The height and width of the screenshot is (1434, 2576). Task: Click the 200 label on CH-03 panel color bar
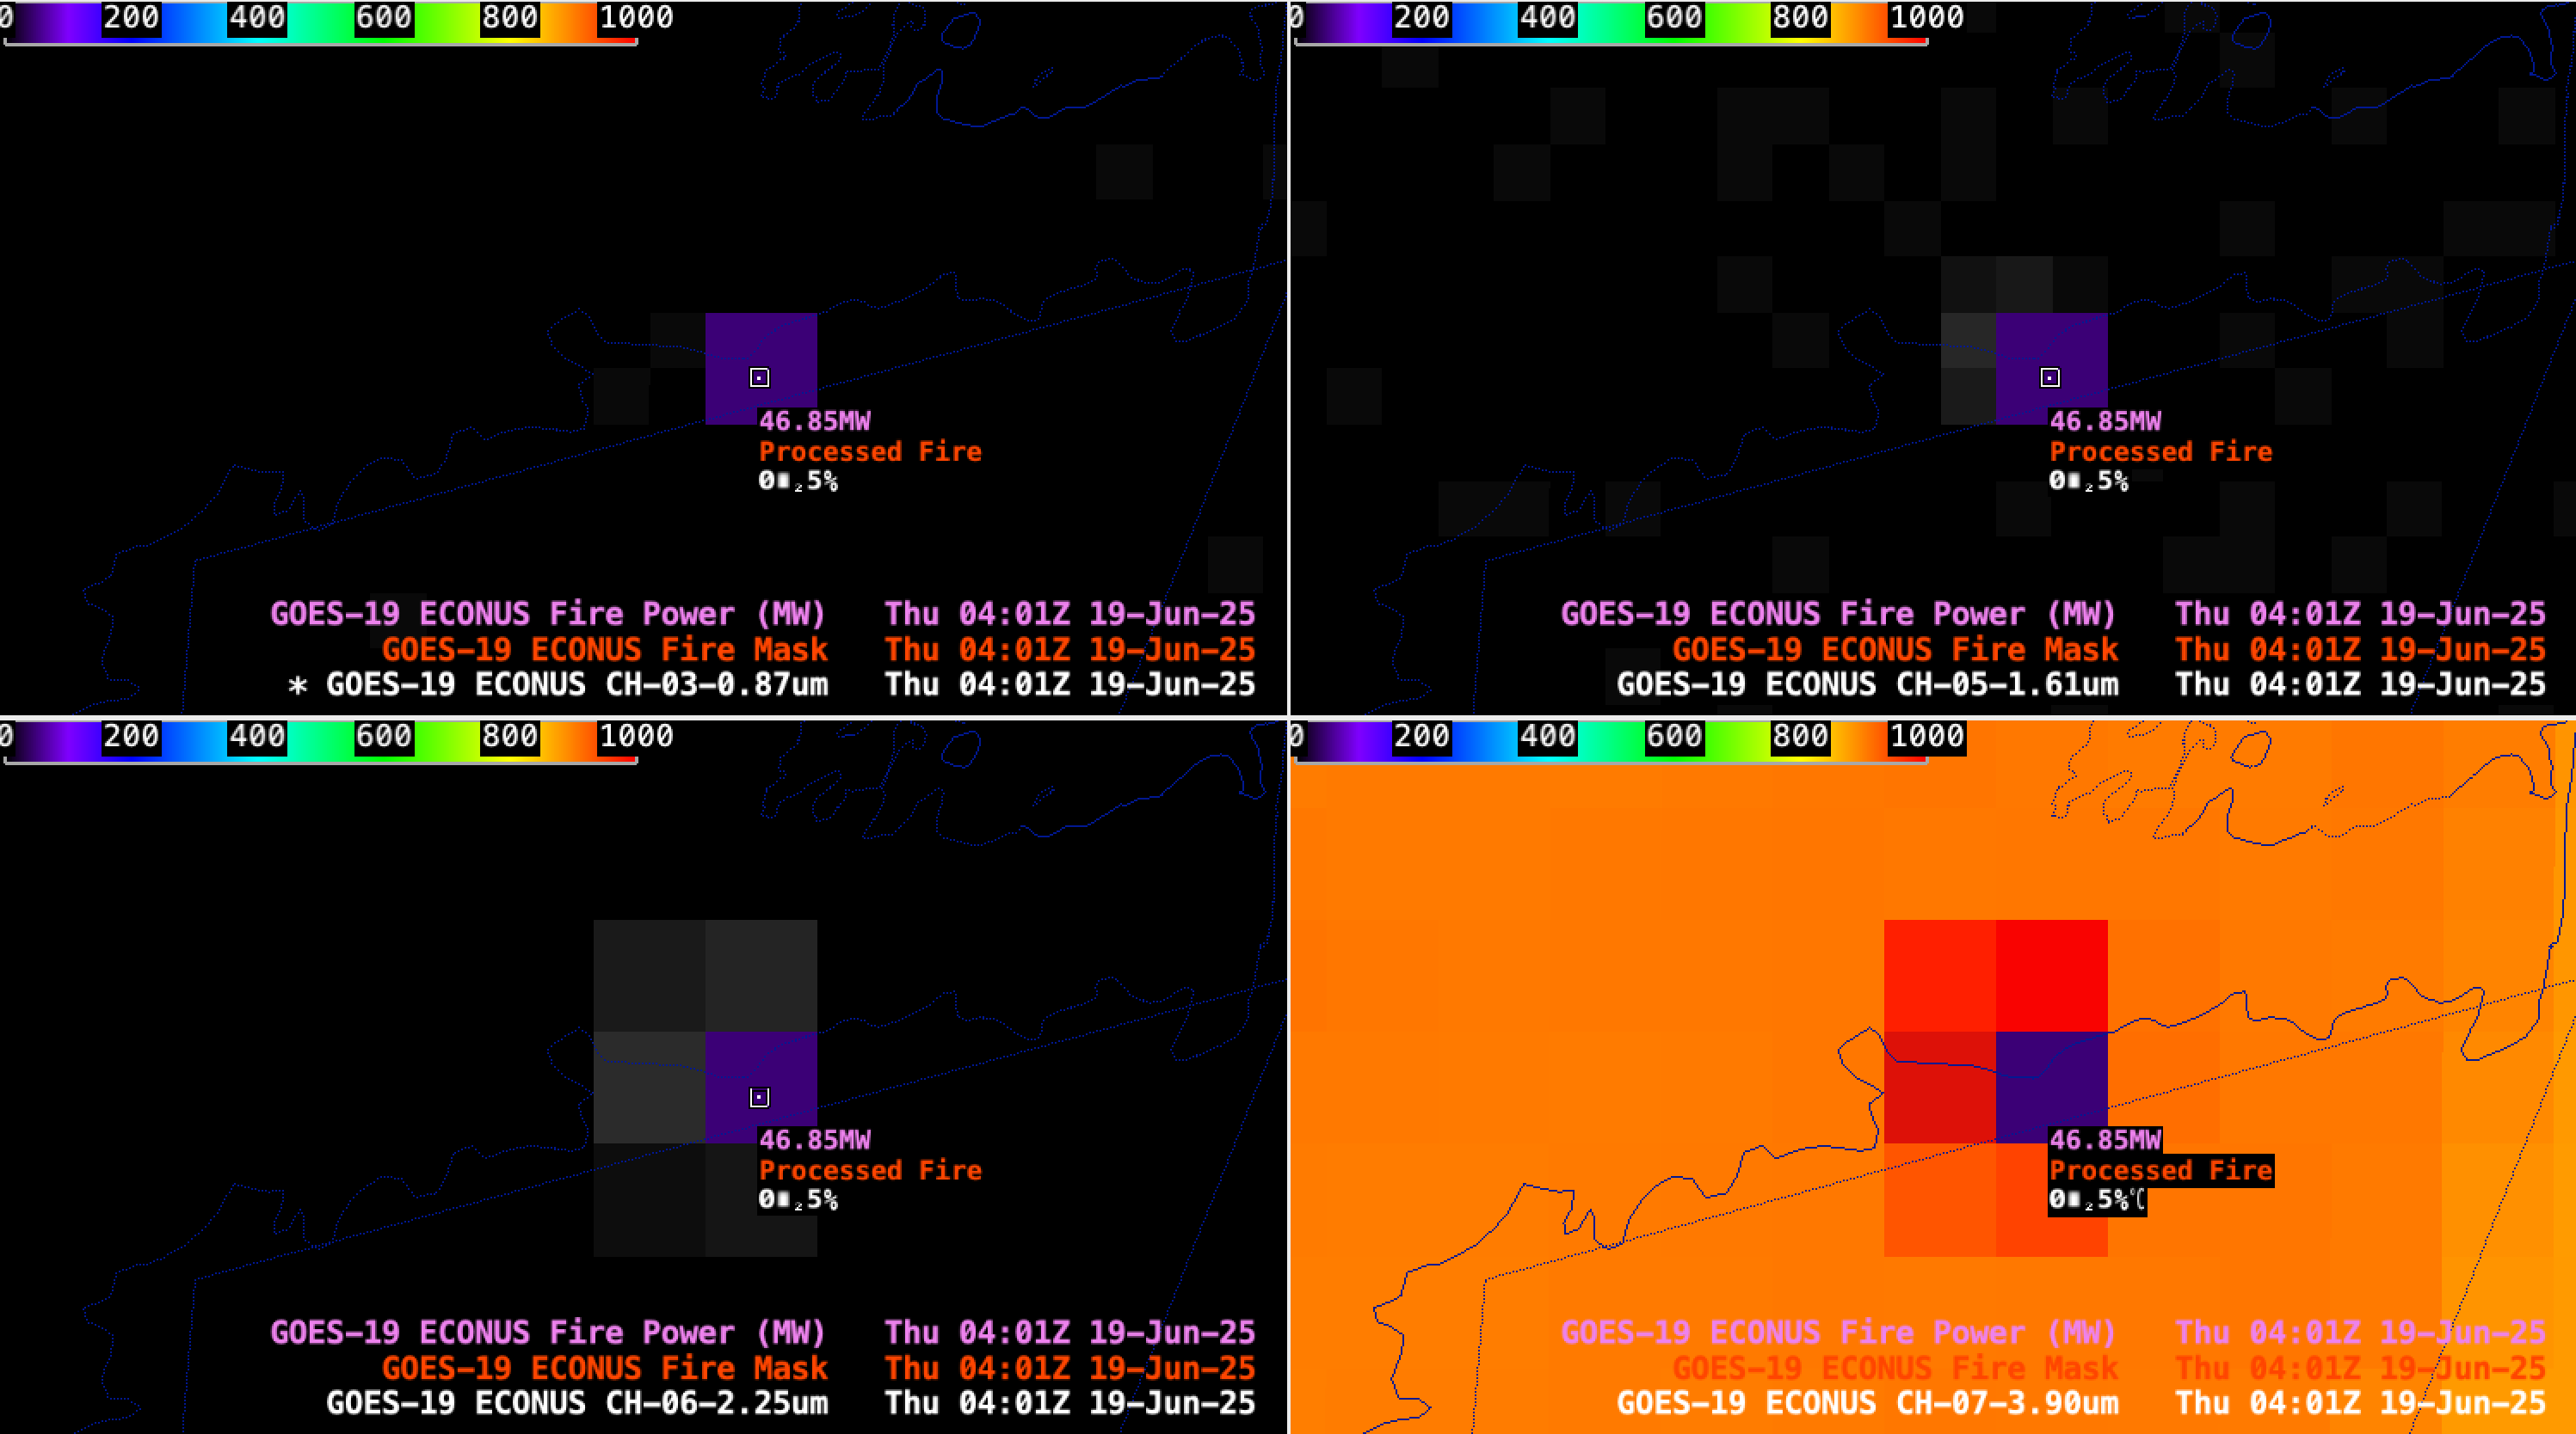click(131, 18)
